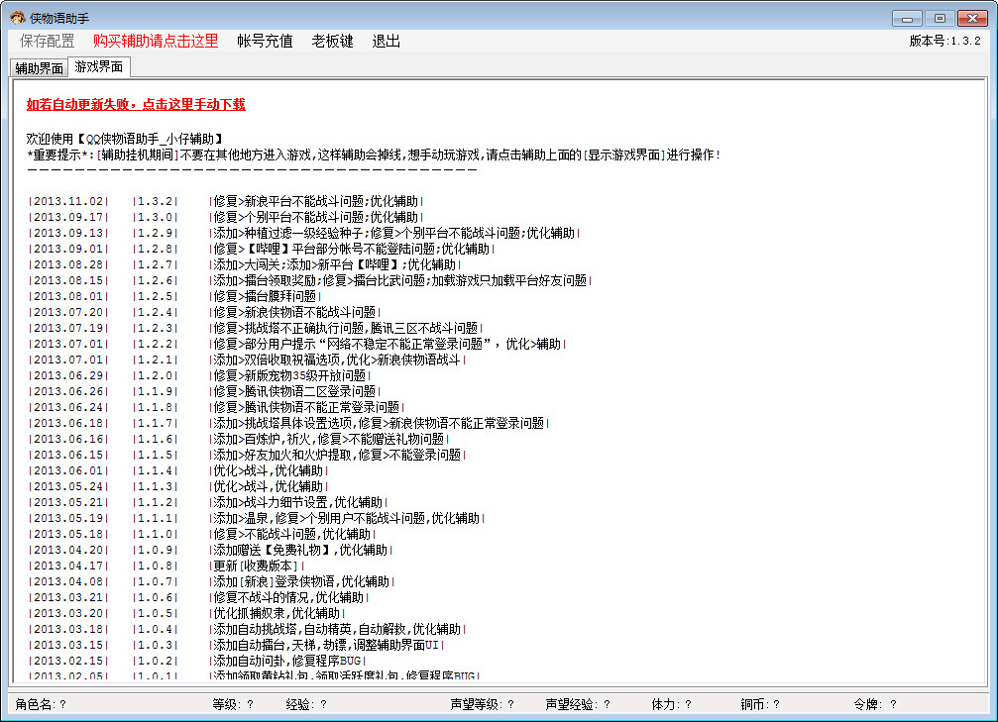998x722 pixels.
Task: Select the 辅助界面 tab
Action: (x=38, y=67)
